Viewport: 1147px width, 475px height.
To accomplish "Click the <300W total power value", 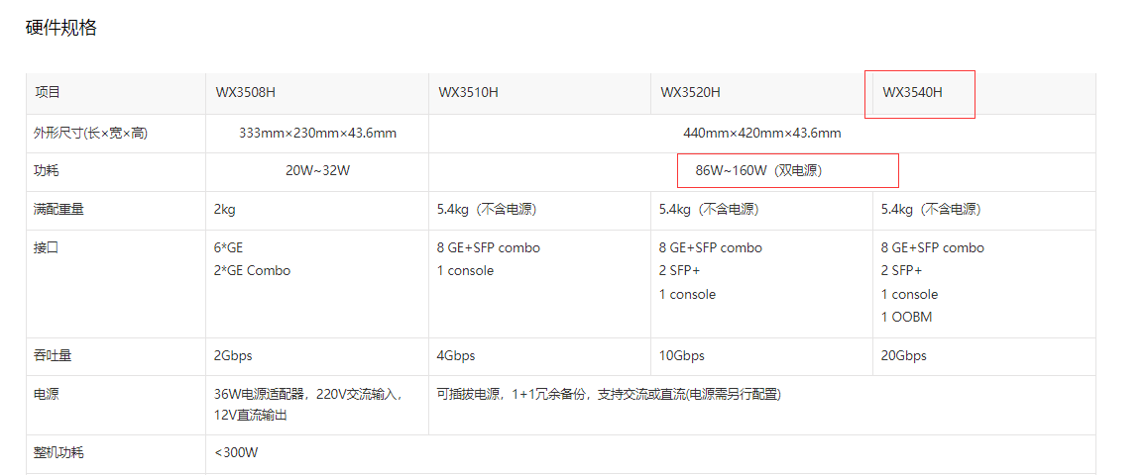I will [236, 453].
